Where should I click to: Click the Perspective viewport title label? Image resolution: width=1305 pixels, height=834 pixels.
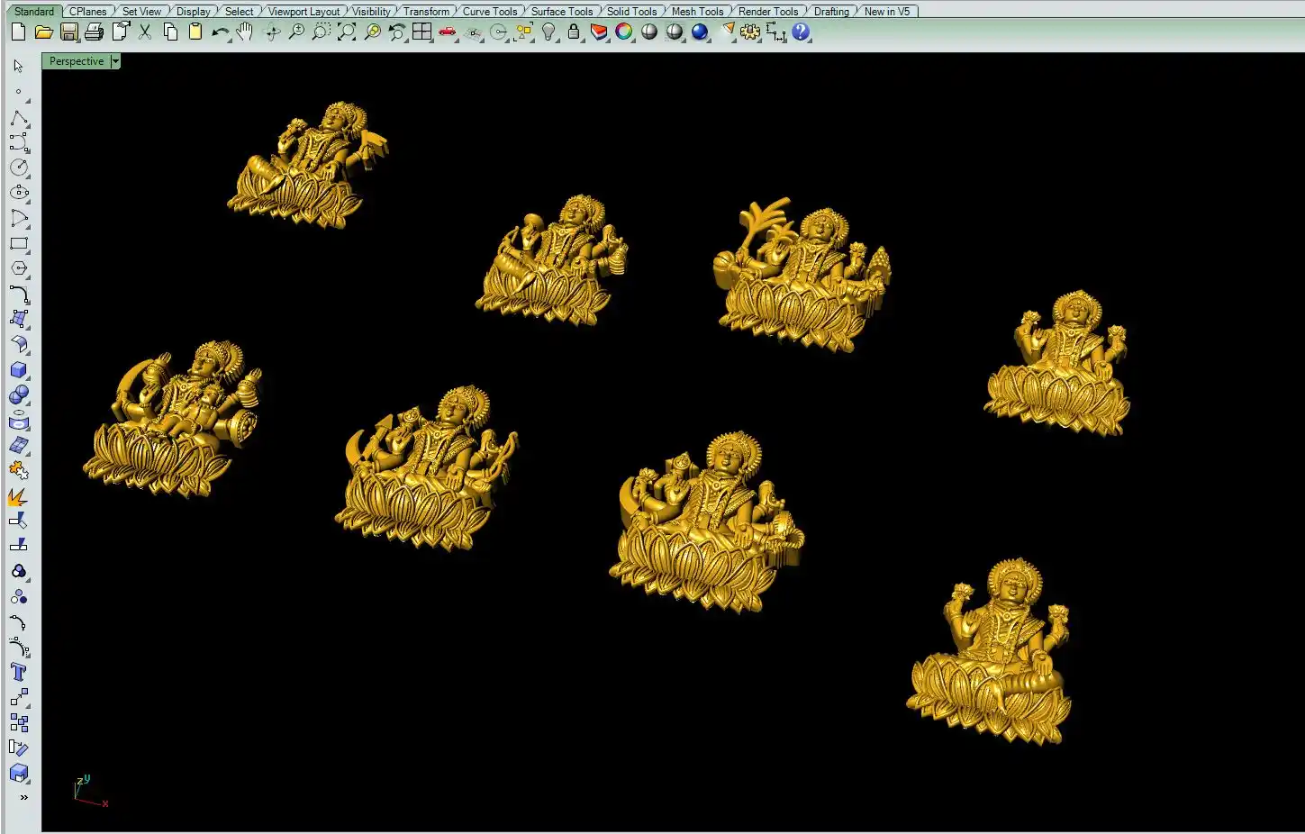click(x=77, y=61)
